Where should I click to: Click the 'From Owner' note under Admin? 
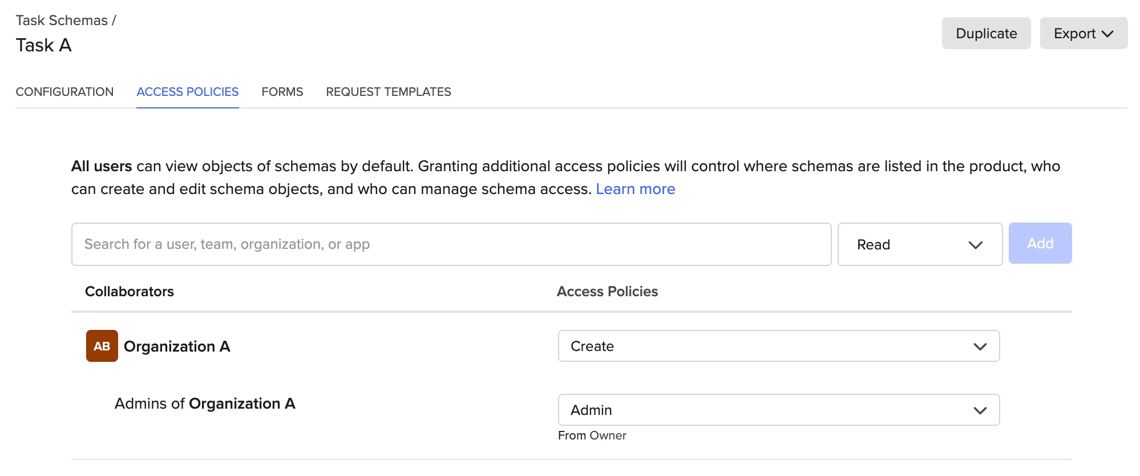pyautogui.click(x=592, y=435)
